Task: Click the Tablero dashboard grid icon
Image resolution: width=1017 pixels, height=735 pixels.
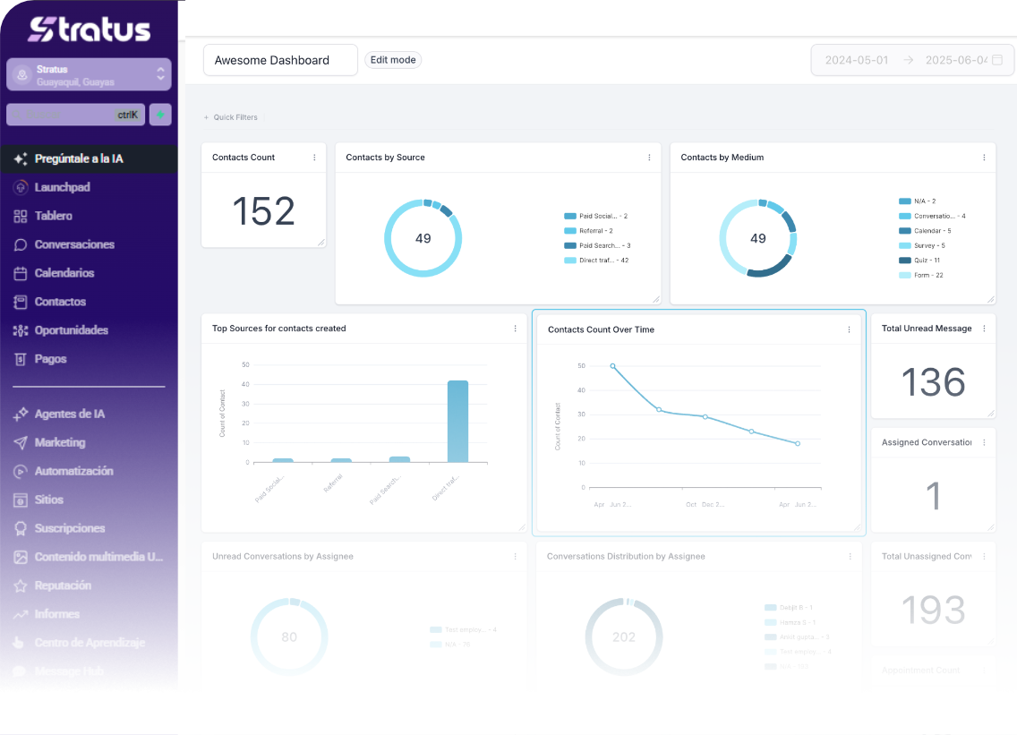Action: tap(21, 216)
